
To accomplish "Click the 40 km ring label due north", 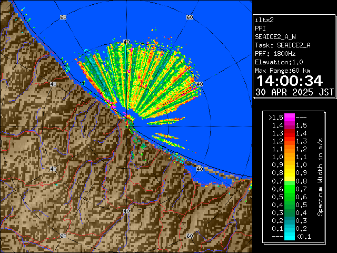I will pyautogui.click(x=126, y=42).
